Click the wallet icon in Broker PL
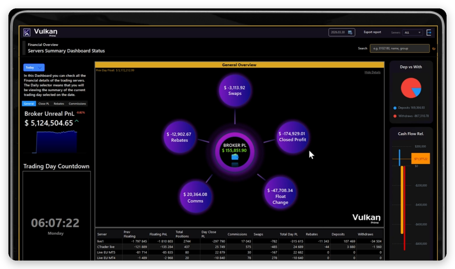This screenshot has width=455, height=269. click(x=235, y=157)
